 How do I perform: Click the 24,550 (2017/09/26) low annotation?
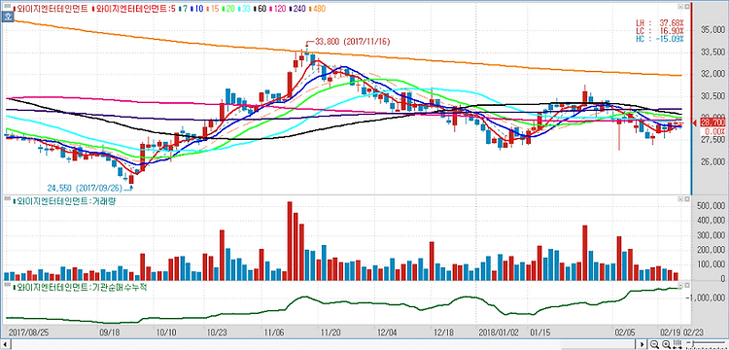point(86,188)
